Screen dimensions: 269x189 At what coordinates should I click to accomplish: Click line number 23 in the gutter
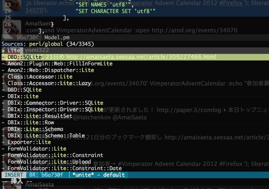coord(7,5)
